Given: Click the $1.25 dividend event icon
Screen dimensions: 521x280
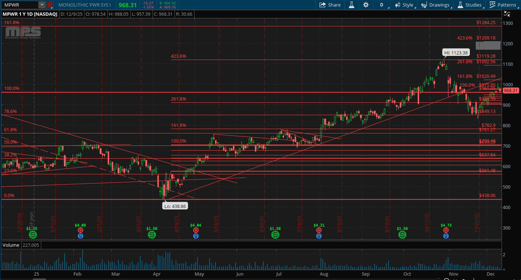Looking at the screenshot, I should 33,234.
